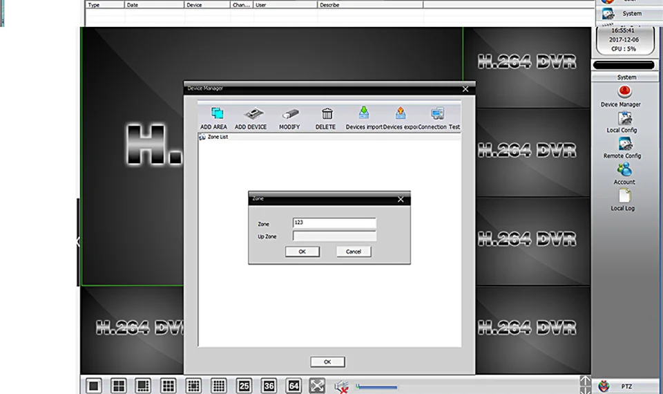Screen dimensions: 663x394
Task: Click the Type column header in log
Action: pos(105,5)
